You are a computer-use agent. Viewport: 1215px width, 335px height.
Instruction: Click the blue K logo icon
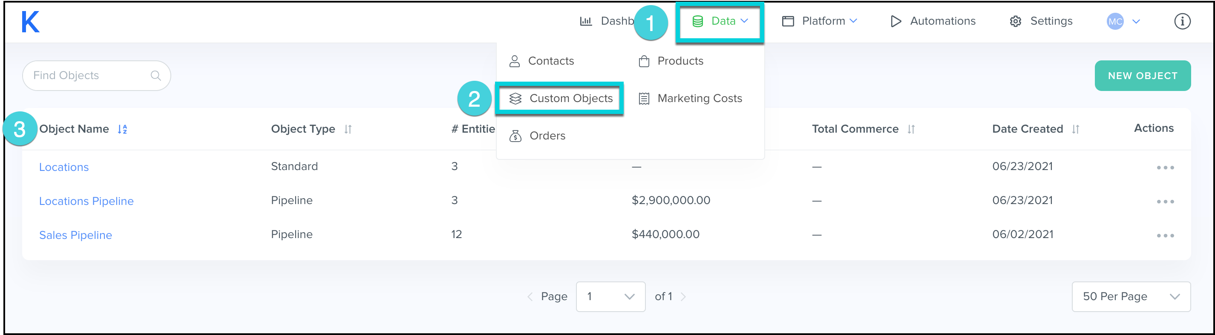pos(30,22)
